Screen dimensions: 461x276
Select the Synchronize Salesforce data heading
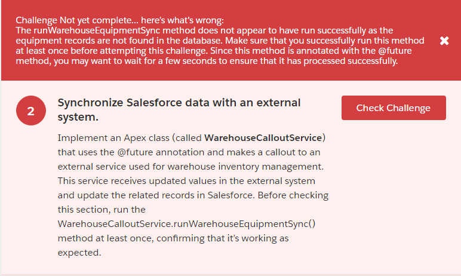[x=179, y=109]
